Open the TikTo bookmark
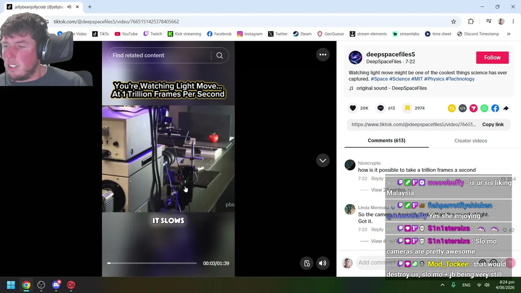This screenshot has height=293, width=521. click(x=101, y=34)
